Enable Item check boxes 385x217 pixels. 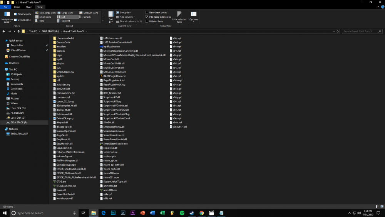point(147,13)
